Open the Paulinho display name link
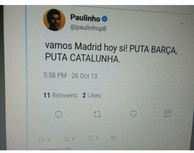This screenshot has width=194, height=153. point(85,18)
